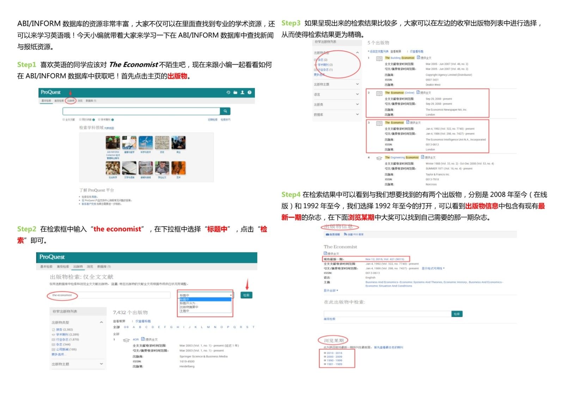Open the 标题中 dropdown in Step2
This screenshot has width=564, height=399.
pyautogui.click(x=206, y=295)
